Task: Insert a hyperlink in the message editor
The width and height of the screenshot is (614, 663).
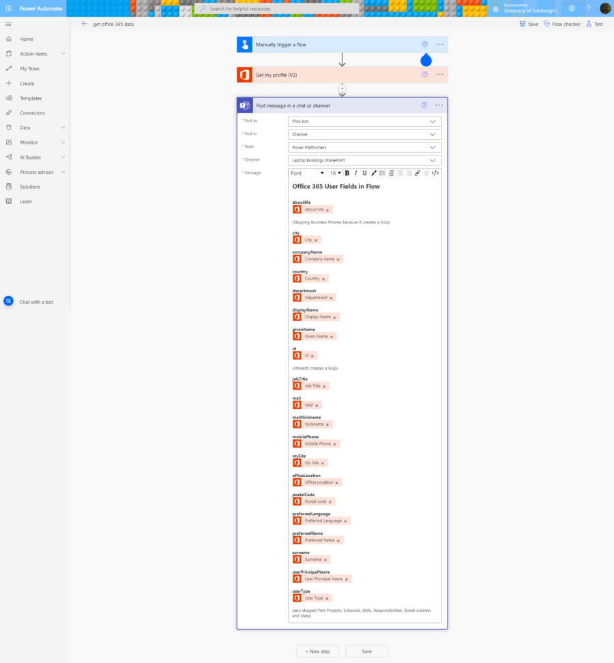Action: [417, 172]
